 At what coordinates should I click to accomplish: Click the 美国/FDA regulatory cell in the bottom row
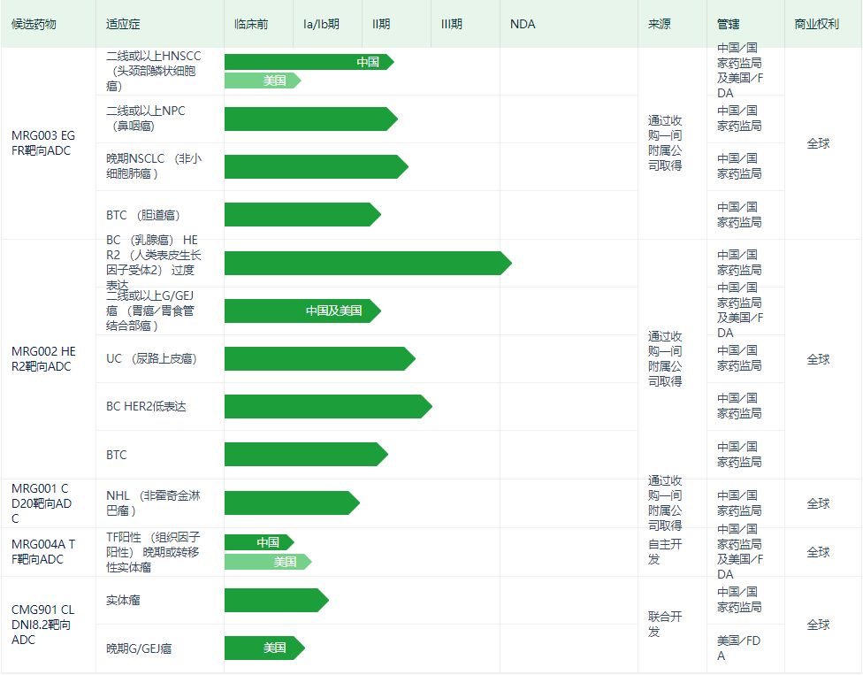[739, 648]
